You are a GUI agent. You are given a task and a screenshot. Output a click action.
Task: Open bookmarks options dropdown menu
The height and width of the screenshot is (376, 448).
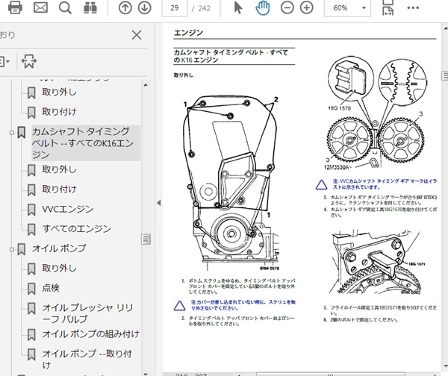(x=4, y=61)
